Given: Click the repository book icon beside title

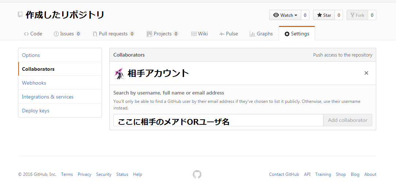Looking at the screenshot, I should (x=20, y=15).
